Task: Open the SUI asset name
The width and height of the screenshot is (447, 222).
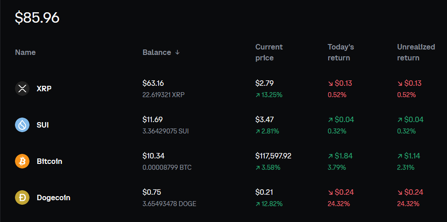Action: 43,125
